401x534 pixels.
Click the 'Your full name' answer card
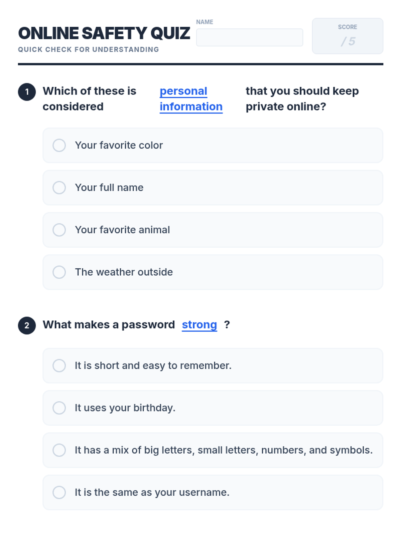coord(234,188)
